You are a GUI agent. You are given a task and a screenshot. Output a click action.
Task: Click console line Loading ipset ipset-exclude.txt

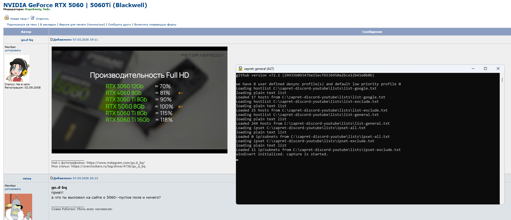click(x=305, y=141)
